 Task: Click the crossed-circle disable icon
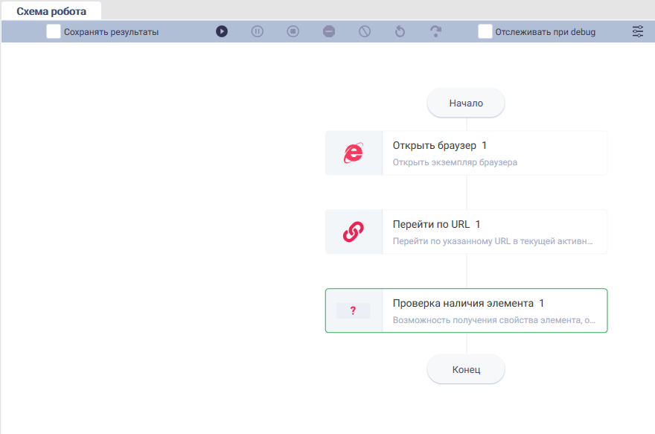[x=365, y=31]
